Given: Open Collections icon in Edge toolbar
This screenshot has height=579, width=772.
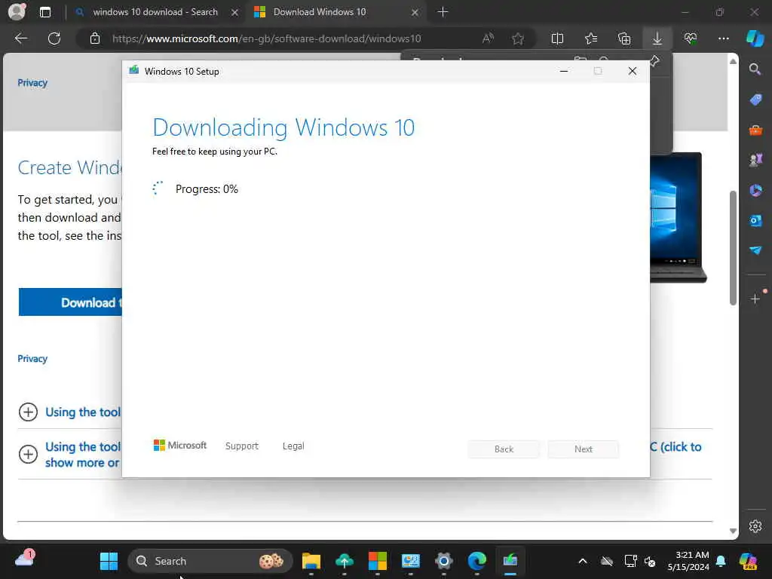Looking at the screenshot, I should point(624,38).
